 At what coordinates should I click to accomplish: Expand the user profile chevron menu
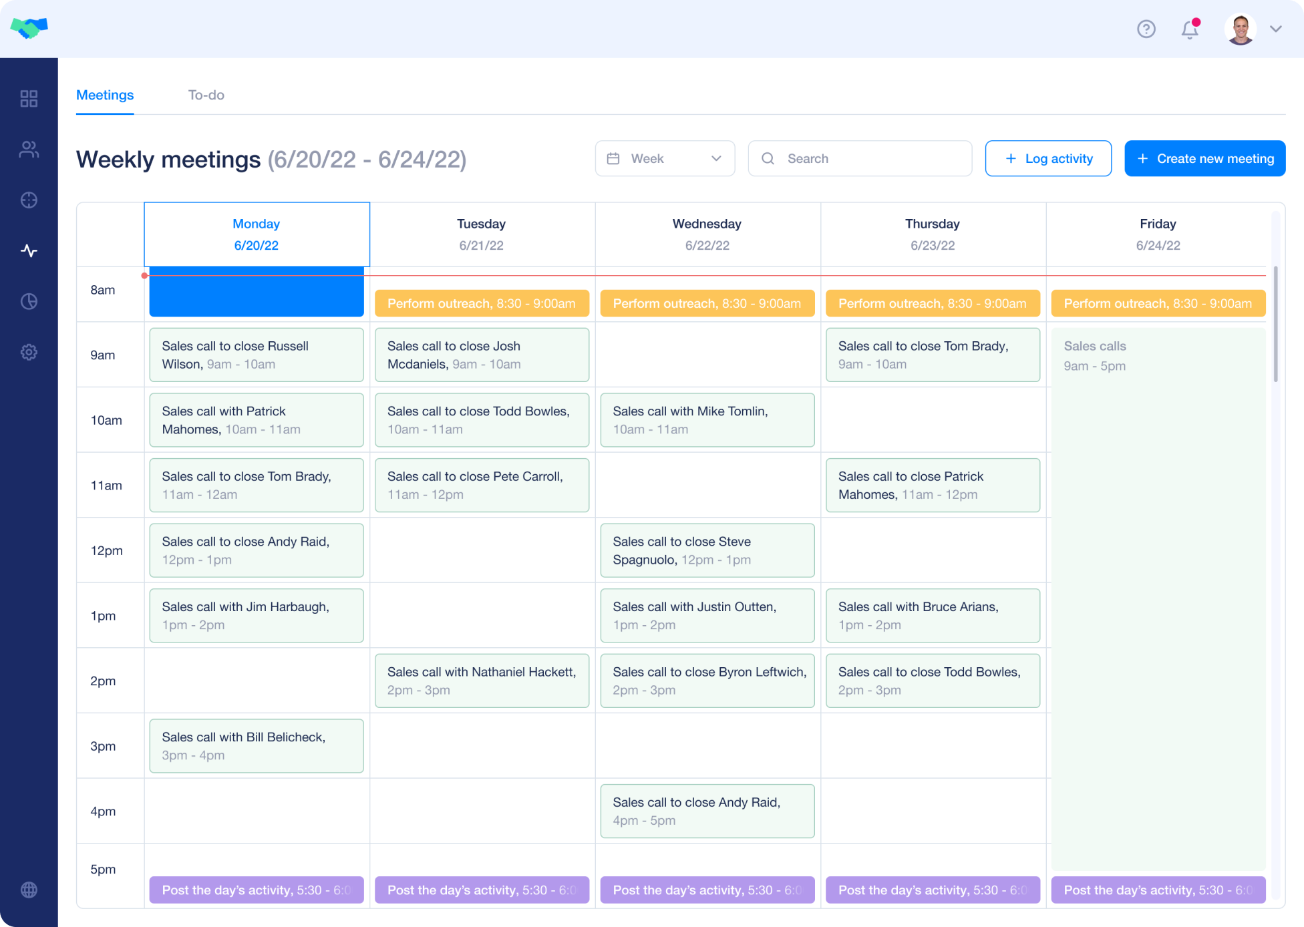[1276, 29]
